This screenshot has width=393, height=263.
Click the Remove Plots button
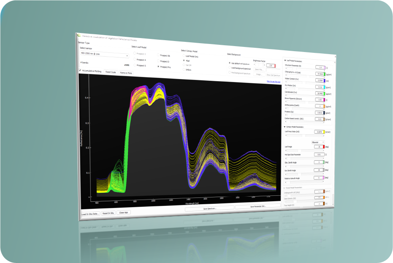tap(126, 73)
